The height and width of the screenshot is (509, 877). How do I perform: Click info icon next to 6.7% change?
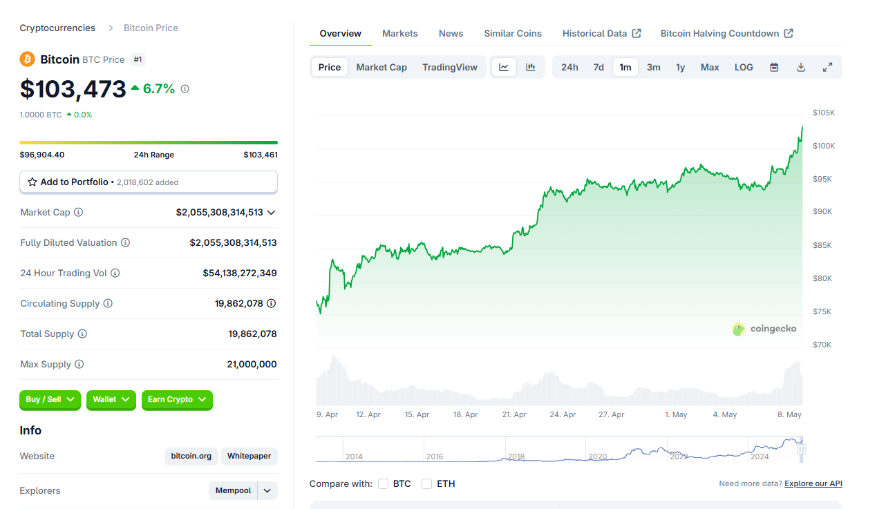pyautogui.click(x=185, y=89)
